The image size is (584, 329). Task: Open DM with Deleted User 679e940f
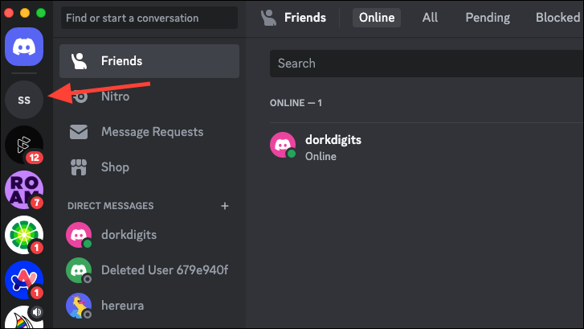pos(149,270)
